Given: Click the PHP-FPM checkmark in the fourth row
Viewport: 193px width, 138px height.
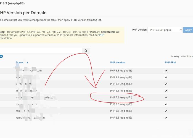Looking at the screenshot, I should click(166, 91).
